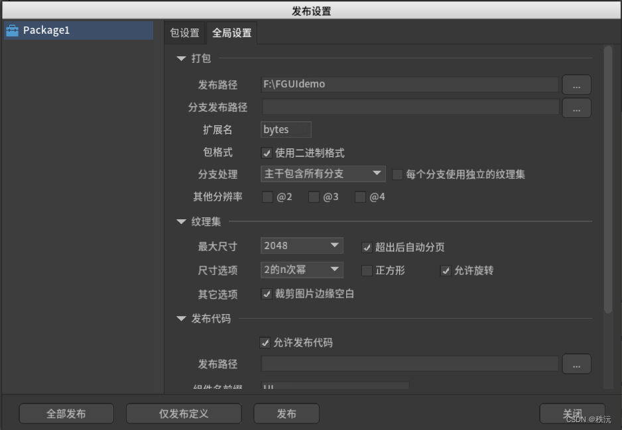The height and width of the screenshot is (430, 622).
Task: Open the 分支处理 dropdown
Action: click(322, 173)
